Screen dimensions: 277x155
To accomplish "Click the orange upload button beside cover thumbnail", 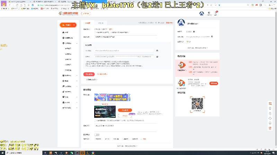I will 125,110.
